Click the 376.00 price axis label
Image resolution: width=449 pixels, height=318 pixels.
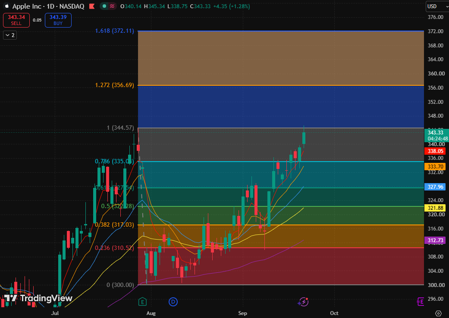[436, 17]
